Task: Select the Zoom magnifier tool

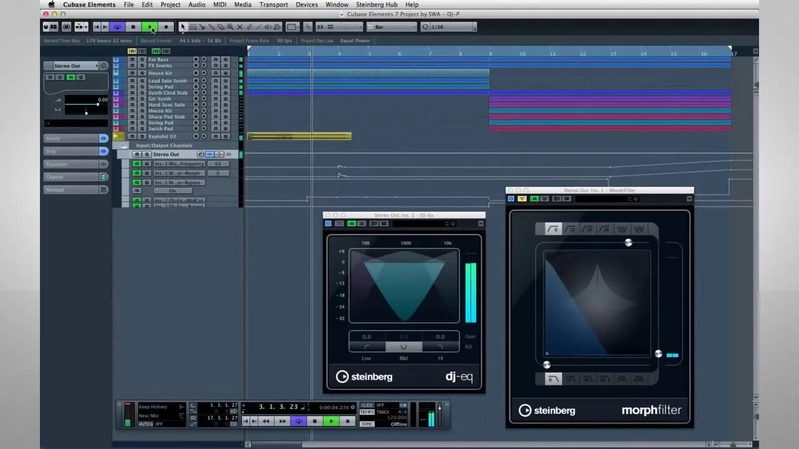Action: click(230, 27)
